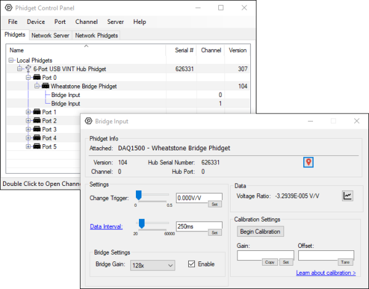
Task: Maximize the Phidget Control Panel window
Action: [221, 8]
